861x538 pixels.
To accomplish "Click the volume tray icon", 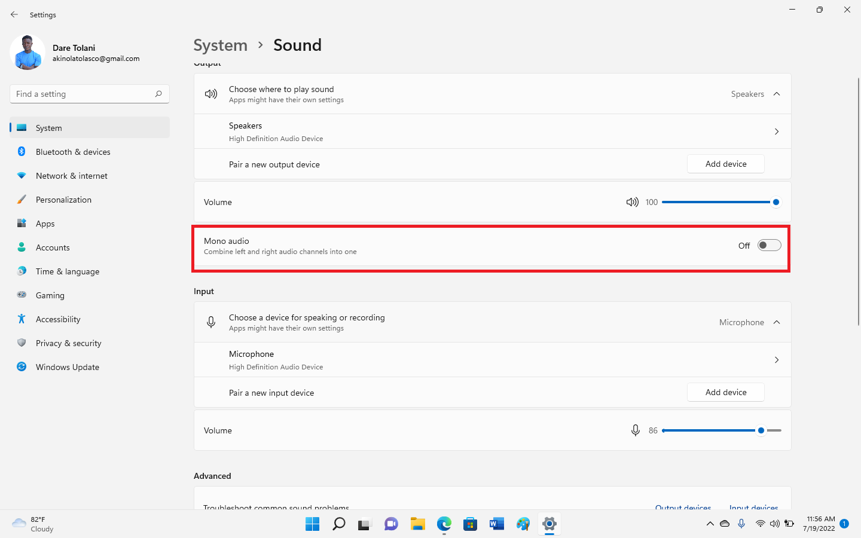I will [x=774, y=524].
